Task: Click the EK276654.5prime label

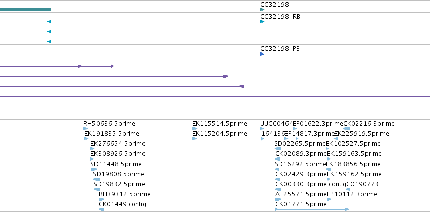Action: (118, 144)
